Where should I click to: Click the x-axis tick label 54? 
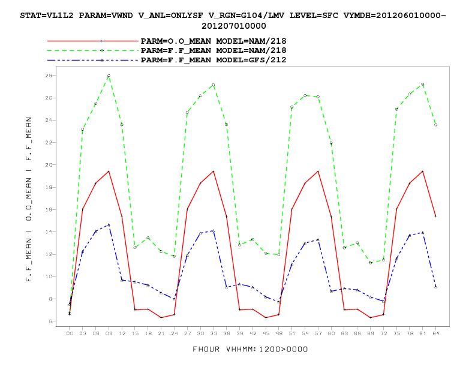tap(305, 333)
